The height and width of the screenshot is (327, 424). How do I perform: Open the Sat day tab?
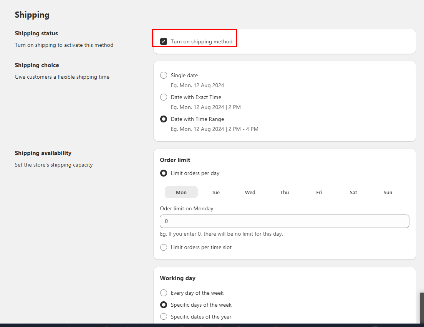353,192
